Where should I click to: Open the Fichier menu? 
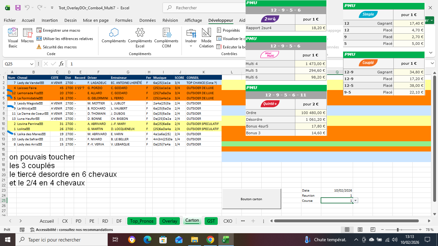point(10,20)
